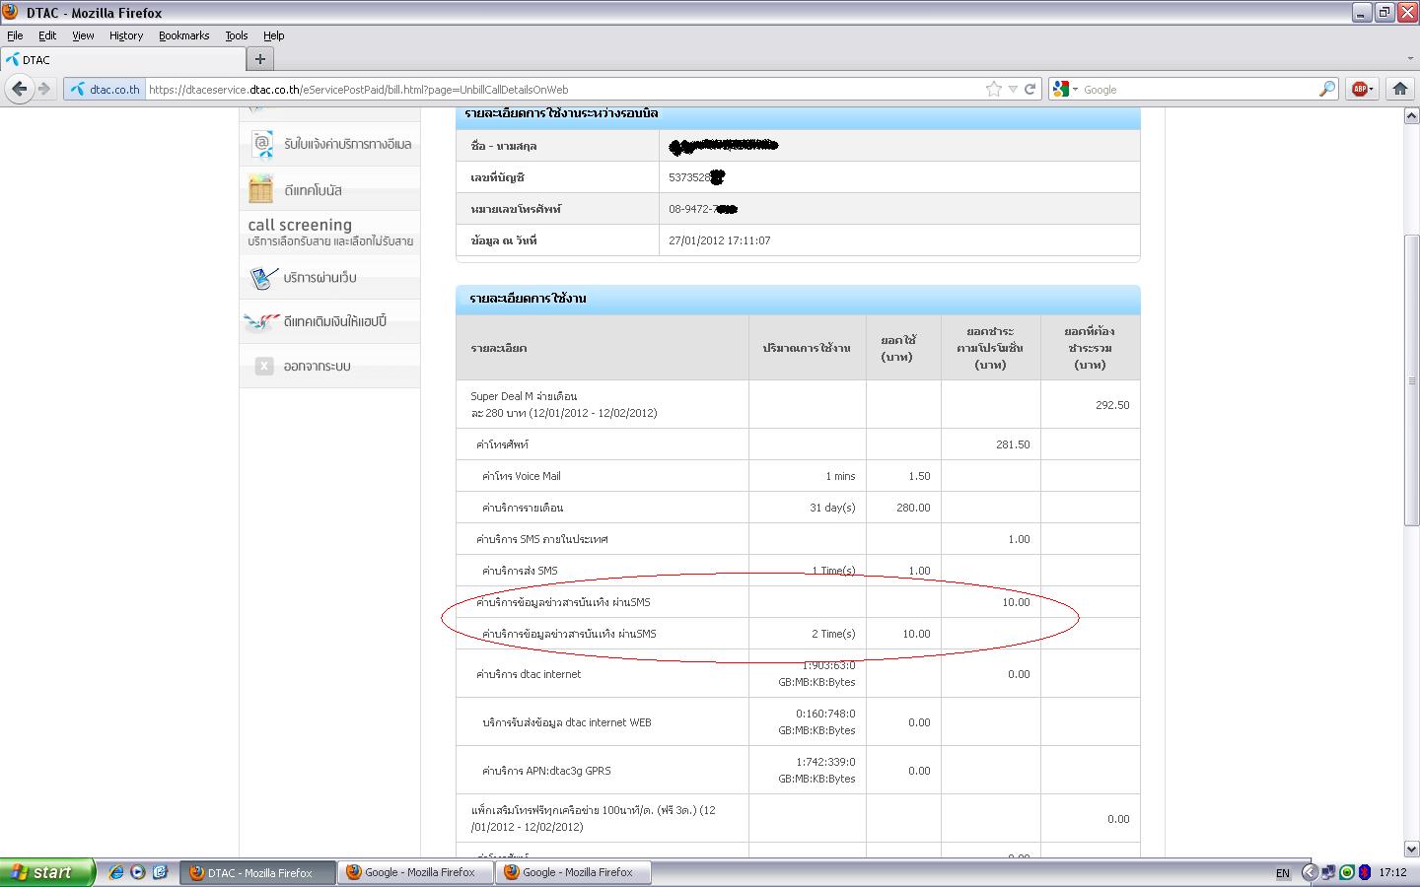Click the บริการรับส่งข้อมูล dtac internet WEB row
Image resolution: width=1420 pixels, height=887 pixels.
pyautogui.click(x=567, y=722)
